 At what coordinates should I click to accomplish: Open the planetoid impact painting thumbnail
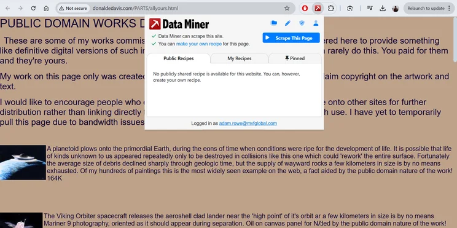point(23,162)
